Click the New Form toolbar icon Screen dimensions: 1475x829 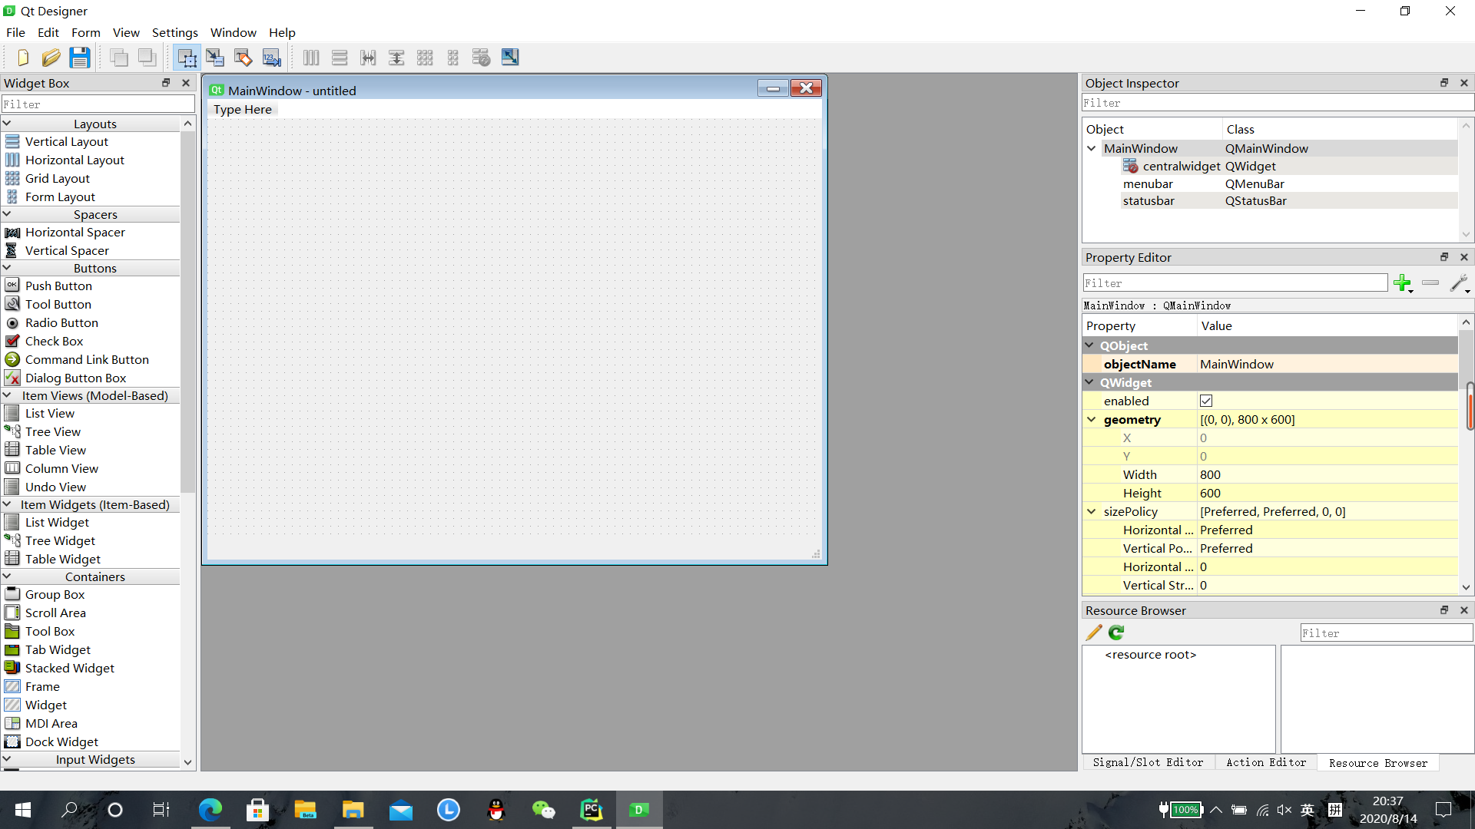22,58
